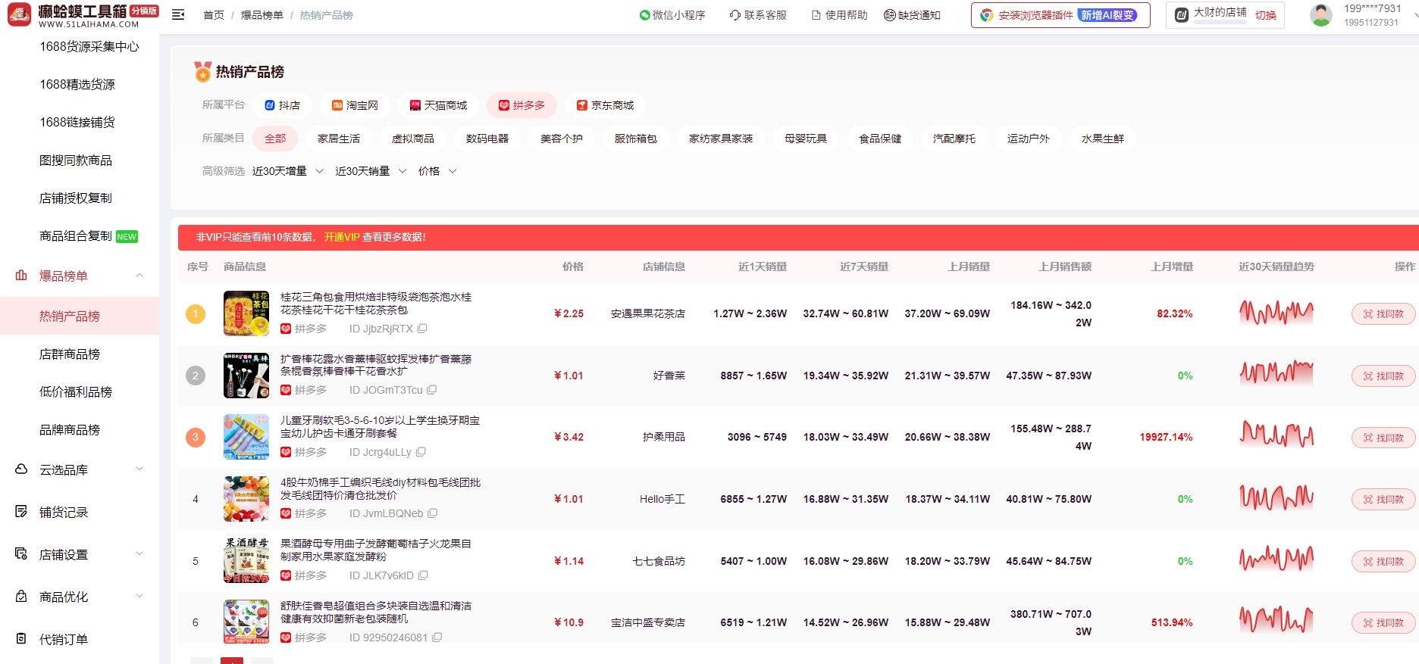Screen dimensions: 1419x664
Task: Click 找同款 for the 桂花三角包 product
Action: click(x=1383, y=313)
